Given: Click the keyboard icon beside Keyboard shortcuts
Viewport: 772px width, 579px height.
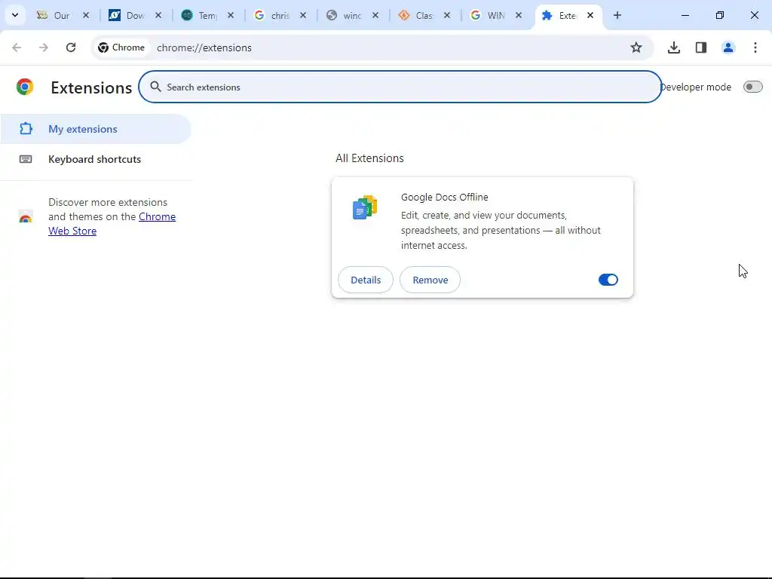Looking at the screenshot, I should pos(26,159).
